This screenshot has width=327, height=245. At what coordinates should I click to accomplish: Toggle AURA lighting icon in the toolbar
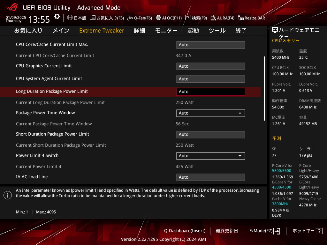[213, 18]
